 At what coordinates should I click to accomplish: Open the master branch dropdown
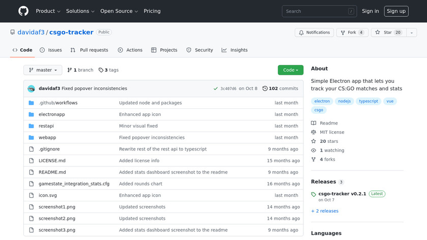click(43, 70)
